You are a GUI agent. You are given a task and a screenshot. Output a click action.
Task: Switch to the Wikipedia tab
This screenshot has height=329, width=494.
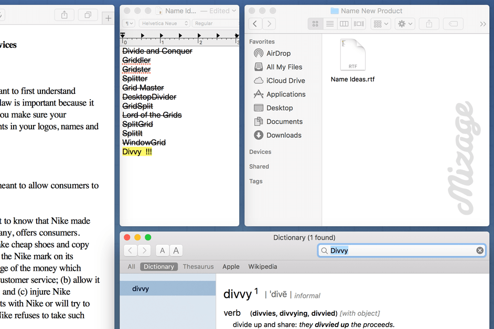tap(263, 267)
